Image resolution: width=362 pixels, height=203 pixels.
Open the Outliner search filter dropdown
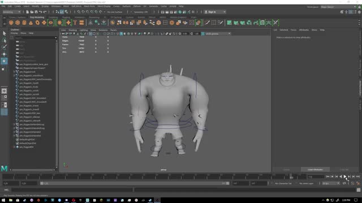point(55,38)
